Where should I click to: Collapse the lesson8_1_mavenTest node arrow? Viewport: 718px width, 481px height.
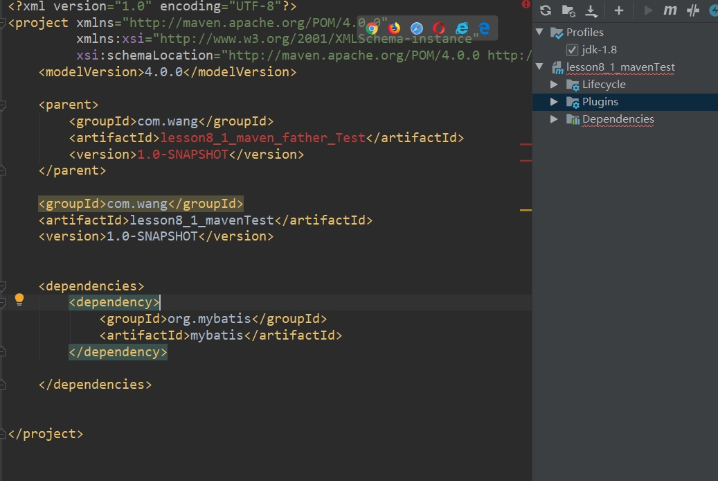[539, 67]
